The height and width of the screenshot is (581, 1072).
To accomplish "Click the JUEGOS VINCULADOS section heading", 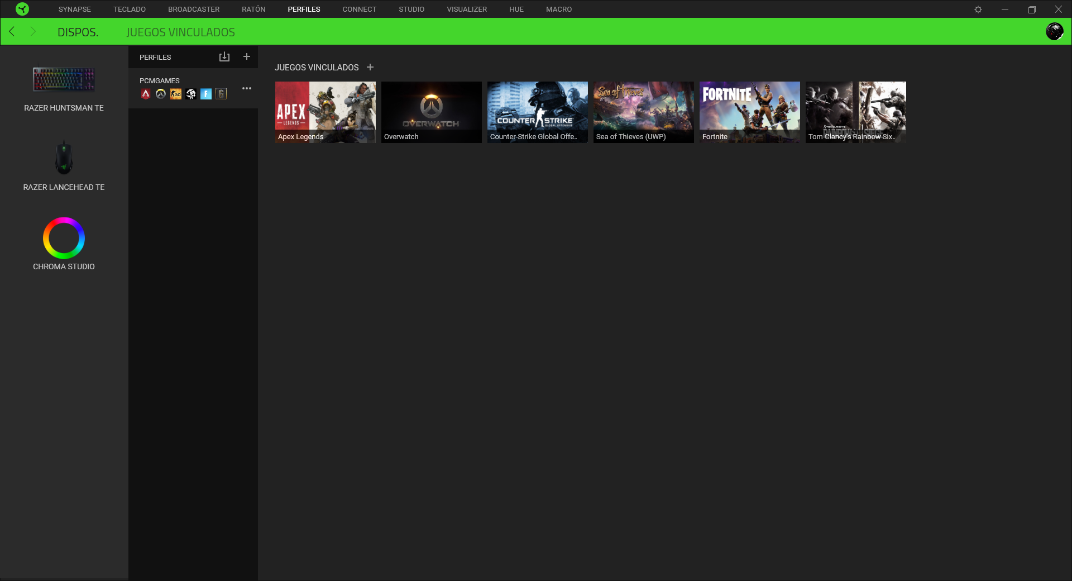I will (317, 68).
